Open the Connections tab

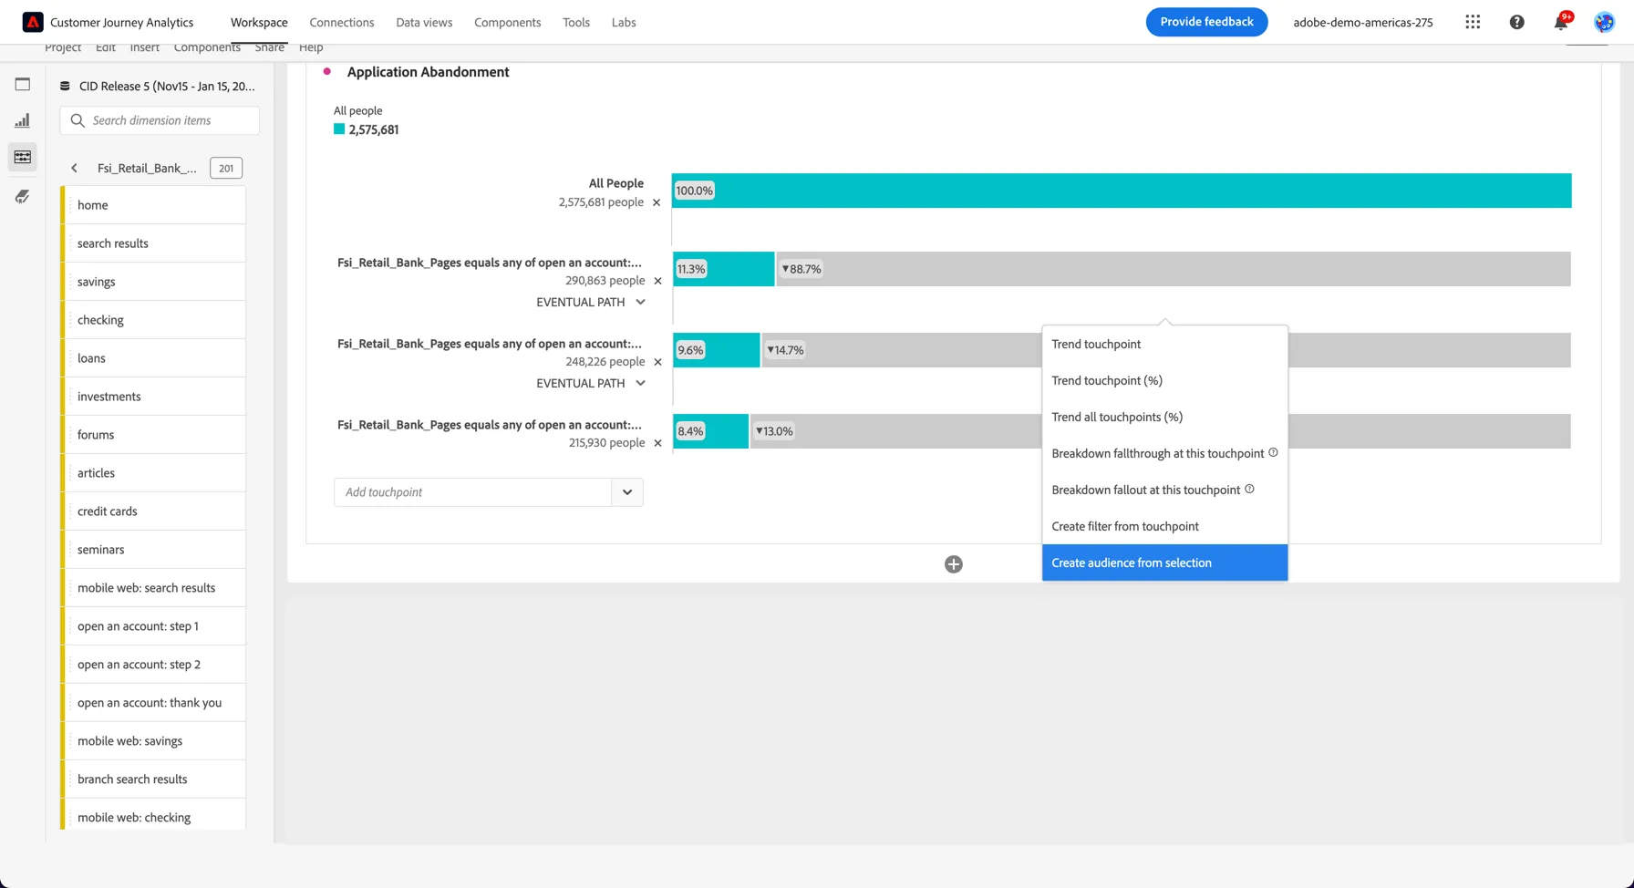(x=342, y=22)
